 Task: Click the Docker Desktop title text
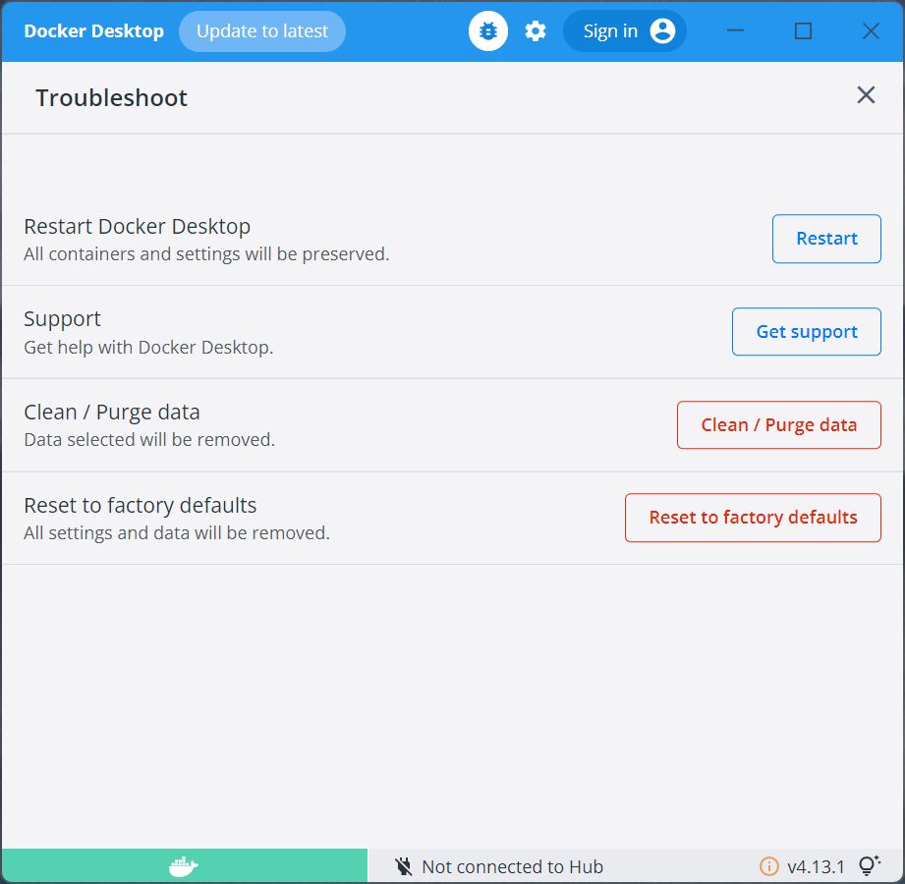tap(93, 31)
